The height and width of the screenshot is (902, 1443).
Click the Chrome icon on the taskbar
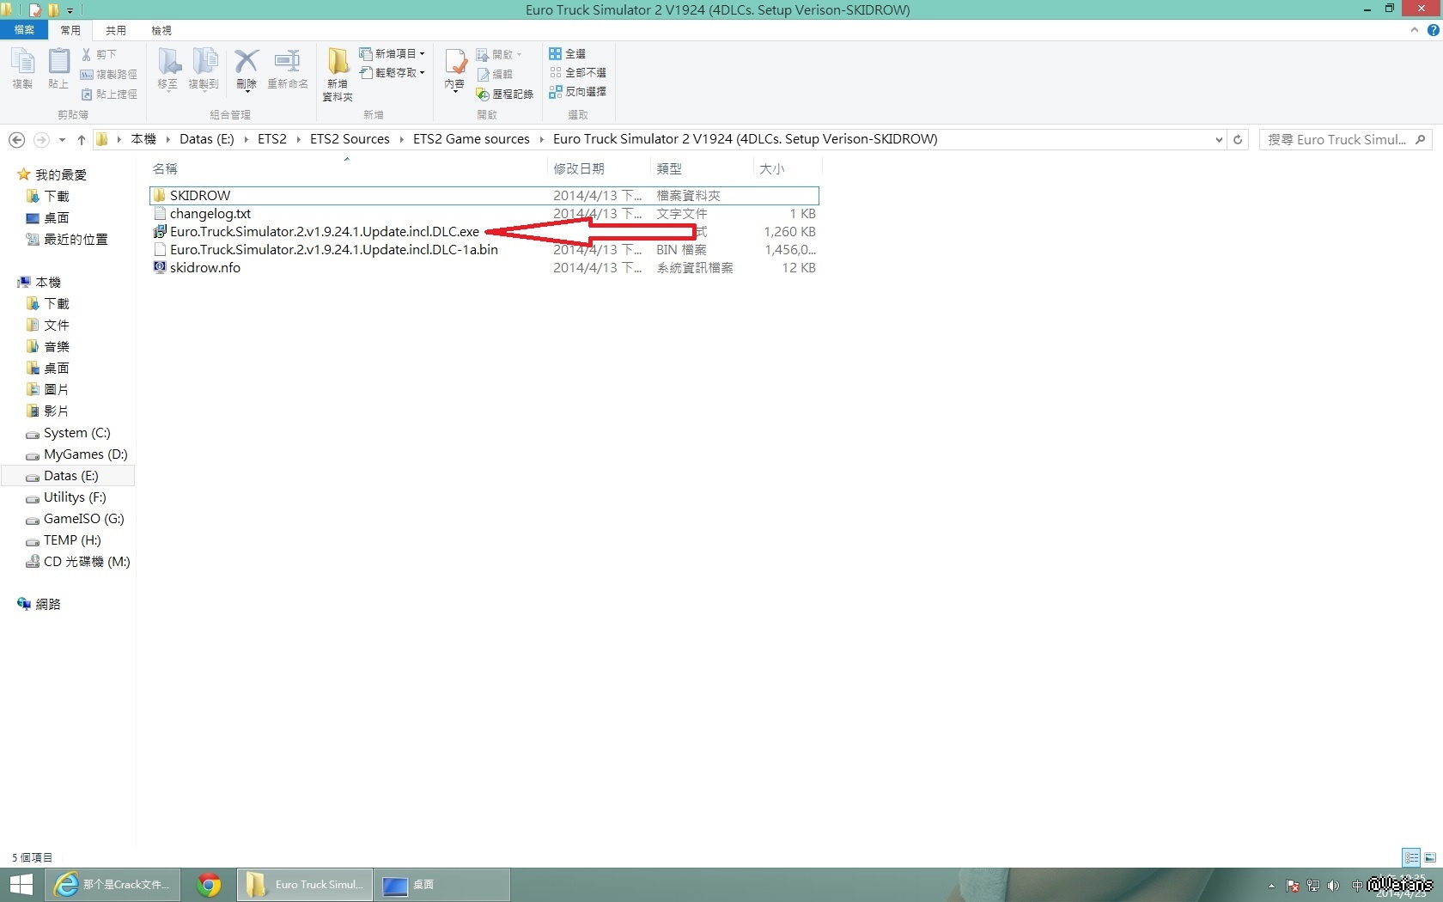click(x=209, y=885)
